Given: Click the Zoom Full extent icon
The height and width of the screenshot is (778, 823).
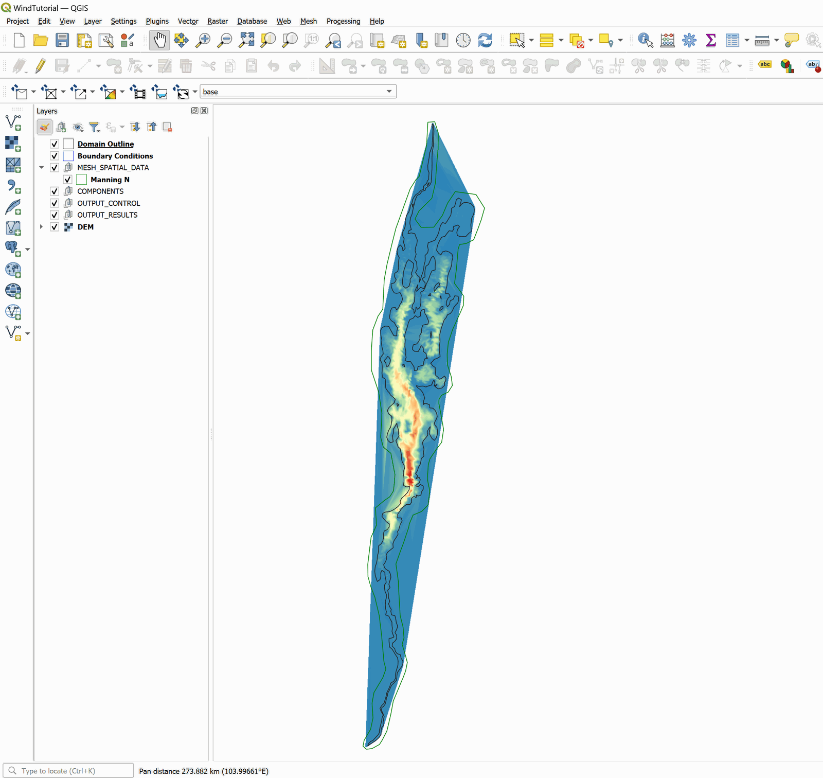Looking at the screenshot, I should 246,40.
